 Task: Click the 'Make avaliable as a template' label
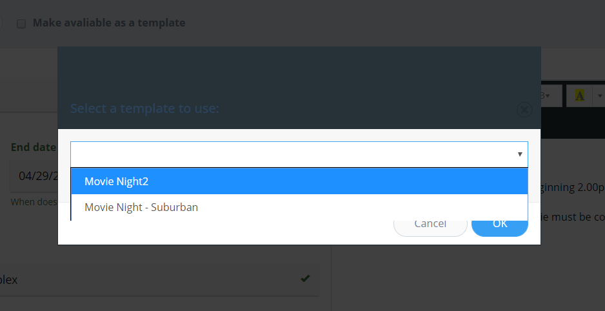point(109,23)
